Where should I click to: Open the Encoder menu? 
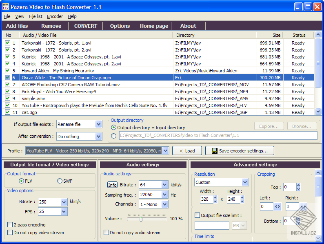[55, 16]
